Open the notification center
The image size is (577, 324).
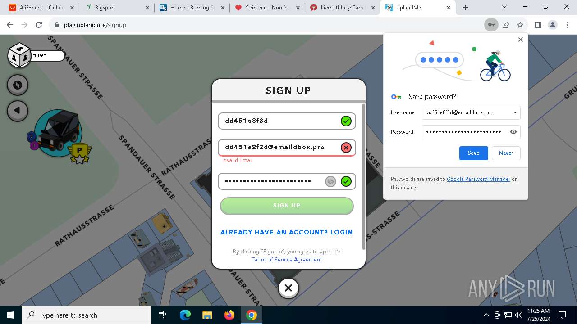pos(562,315)
